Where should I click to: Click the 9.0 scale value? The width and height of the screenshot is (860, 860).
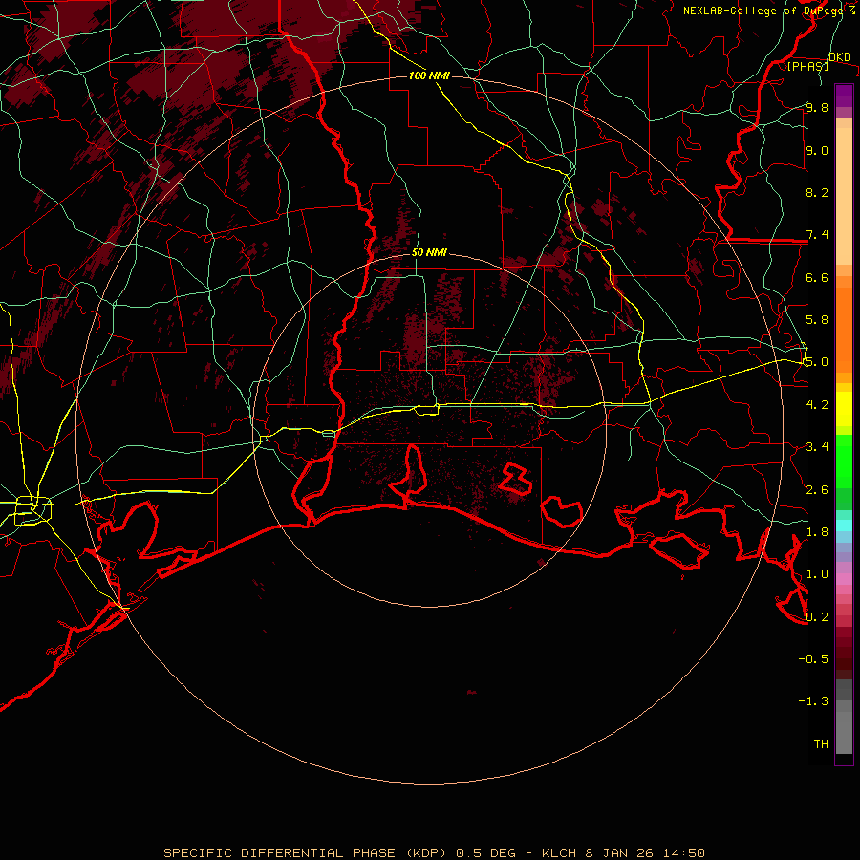(x=817, y=150)
